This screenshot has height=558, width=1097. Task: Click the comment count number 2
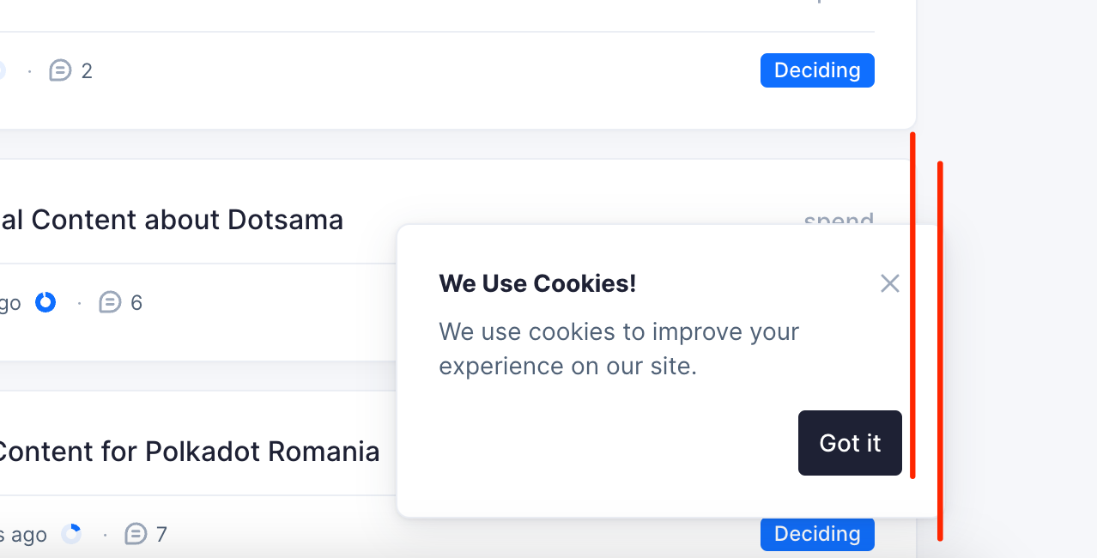pyautogui.click(x=87, y=70)
